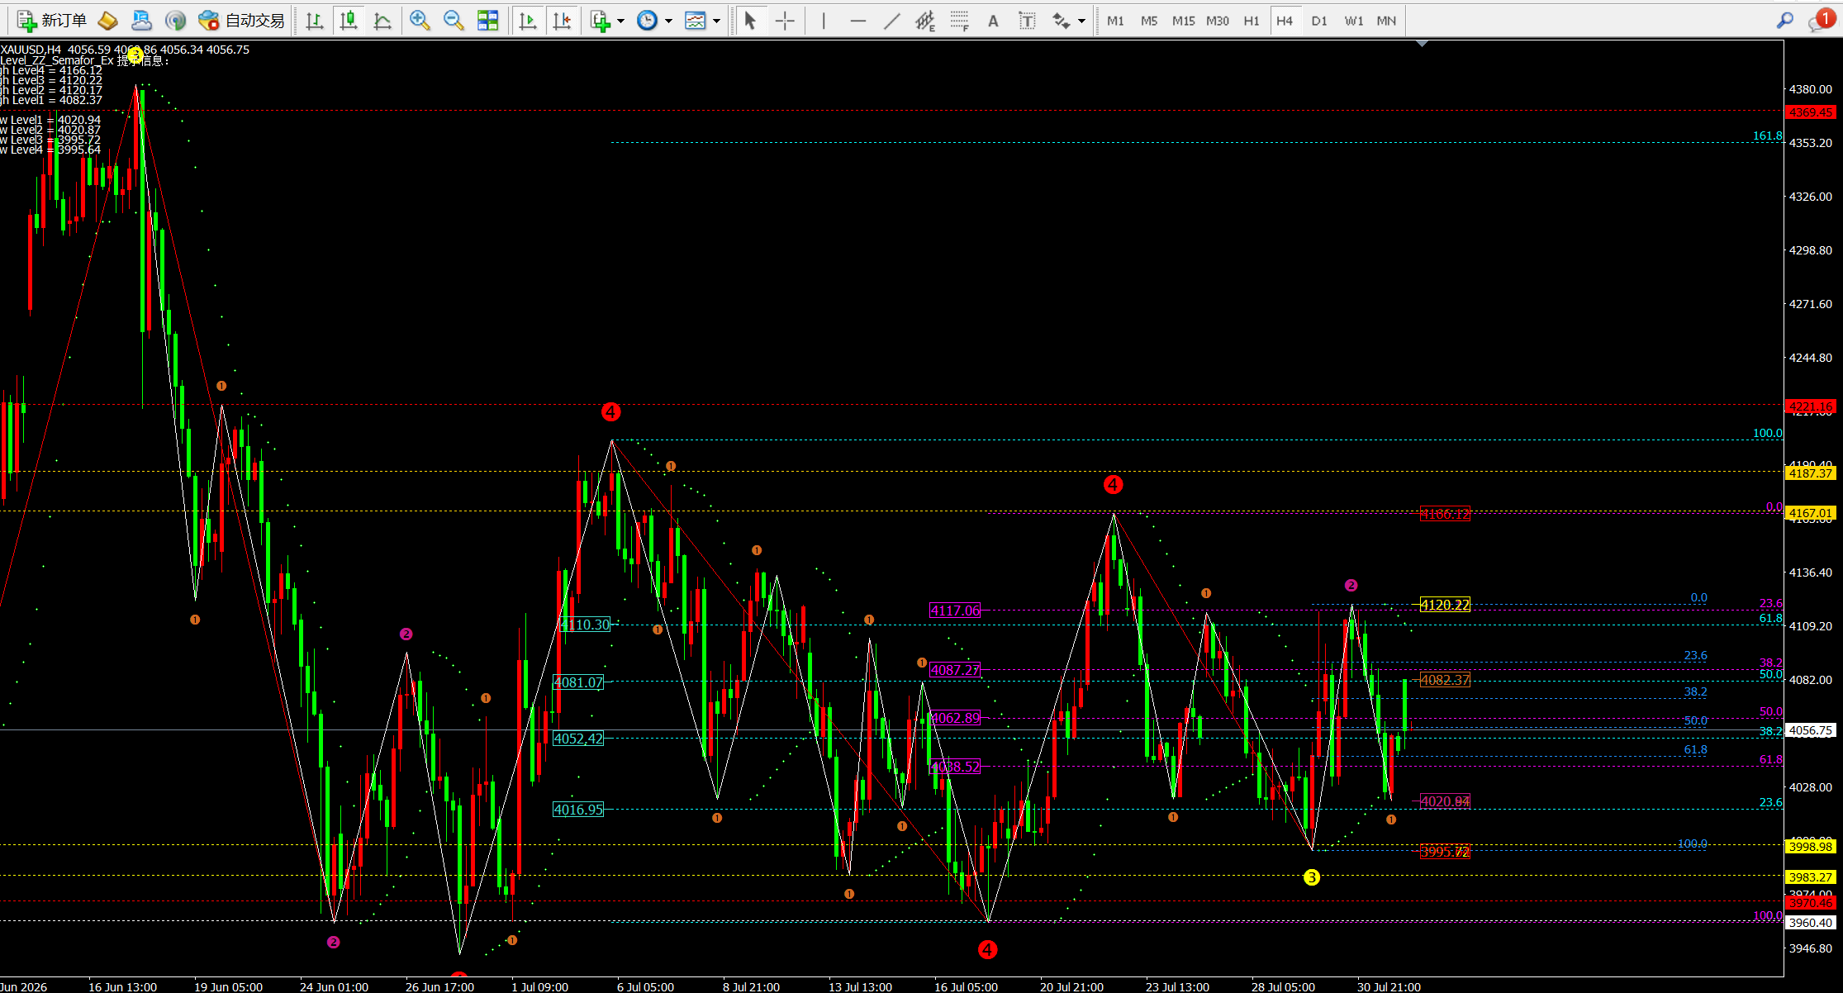
Task: Click the magenta 4062.89 level label
Action: click(x=955, y=718)
